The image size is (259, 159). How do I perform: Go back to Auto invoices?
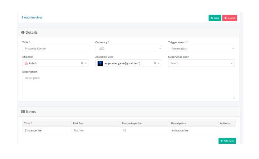(x=32, y=17)
